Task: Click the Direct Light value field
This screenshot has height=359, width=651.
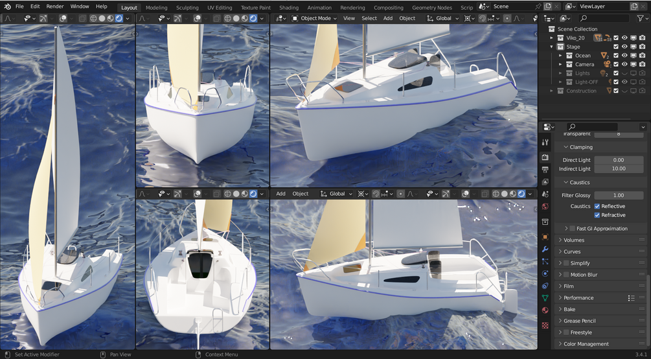Action: [x=619, y=160]
